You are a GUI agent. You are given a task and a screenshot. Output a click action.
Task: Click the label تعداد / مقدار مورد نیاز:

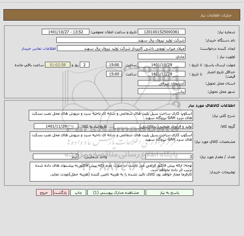point(217,157)
